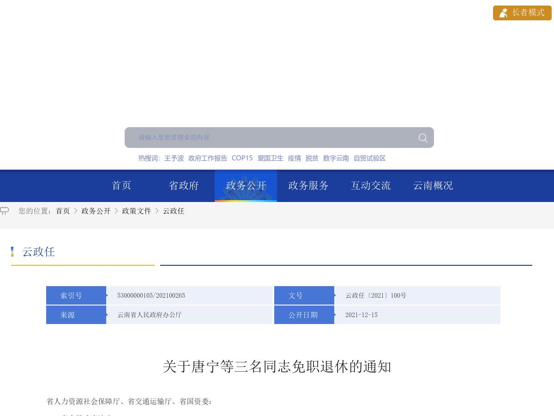Click the arrow icon beside 文号 label

(x=335, y=295)
